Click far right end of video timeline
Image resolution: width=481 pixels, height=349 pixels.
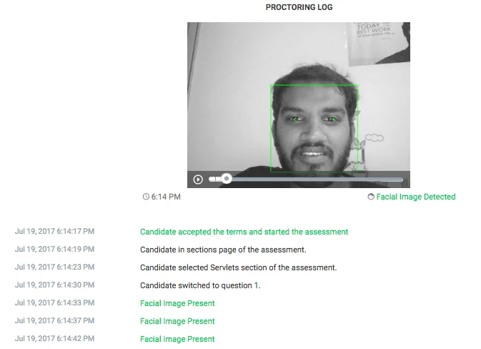click(x=401, y=180)
